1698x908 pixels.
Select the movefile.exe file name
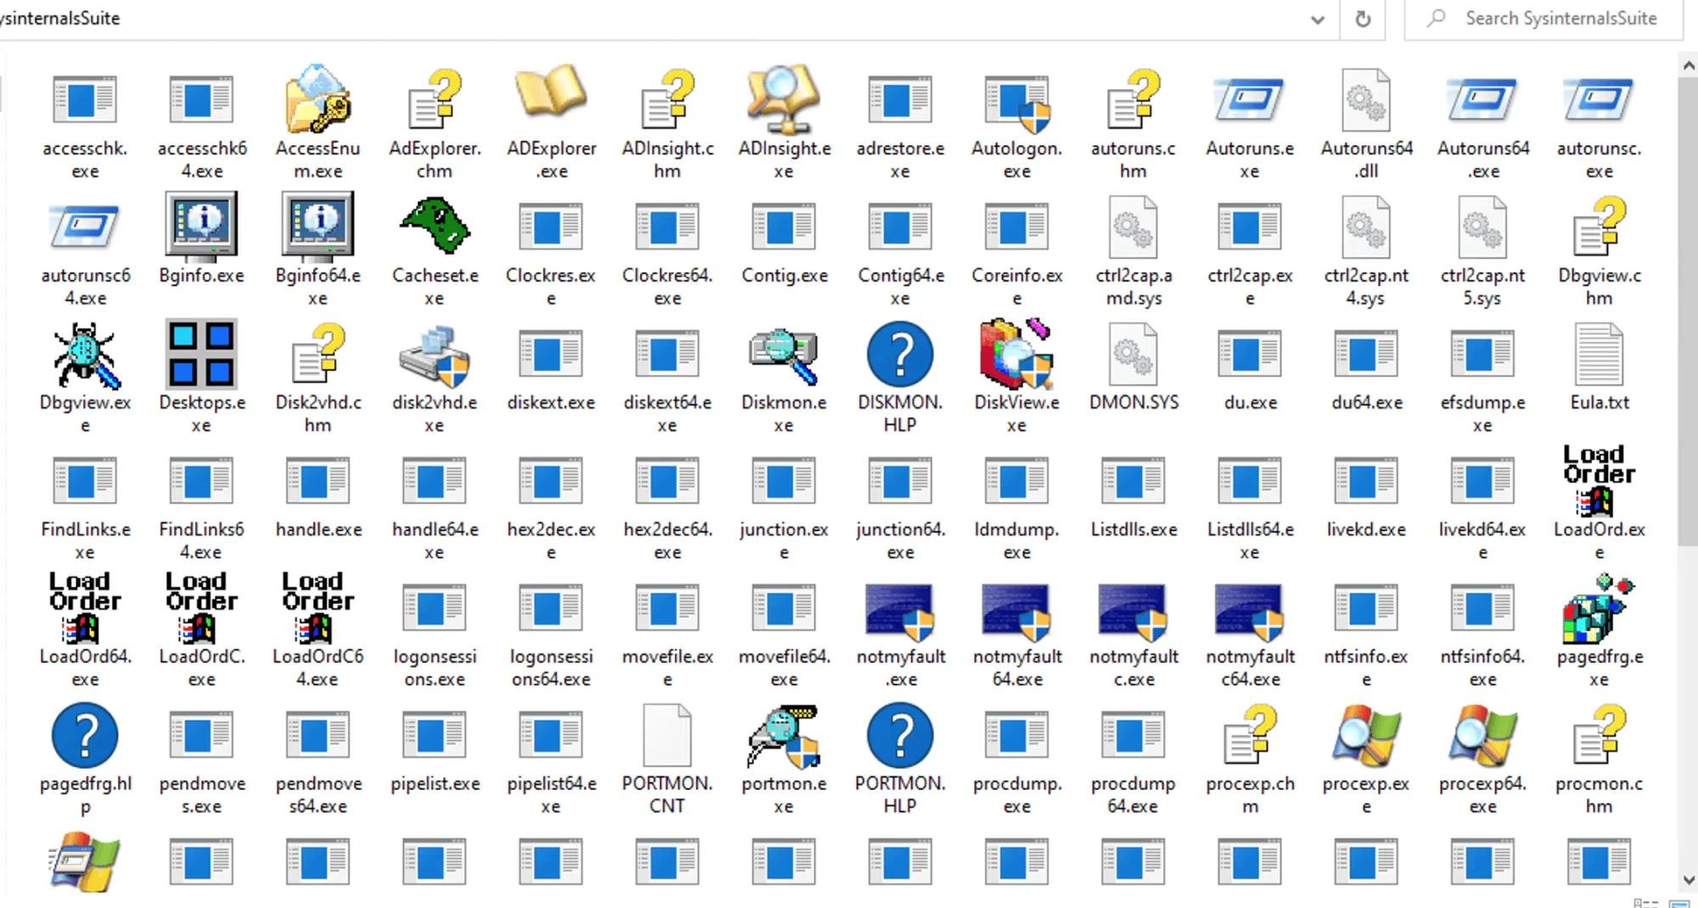tap(667, 668)
